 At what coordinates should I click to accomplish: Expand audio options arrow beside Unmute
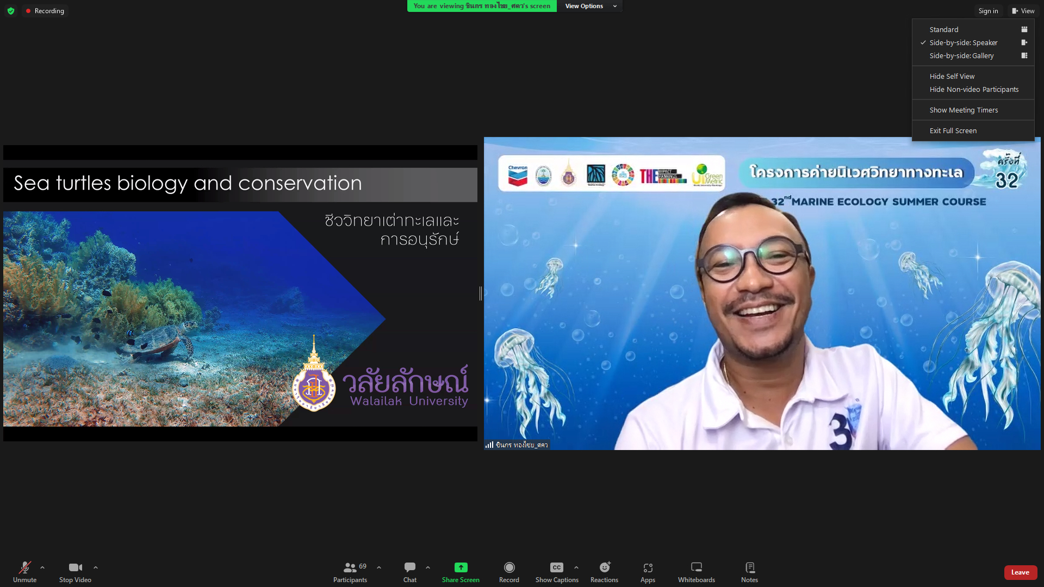coord(42,567)
